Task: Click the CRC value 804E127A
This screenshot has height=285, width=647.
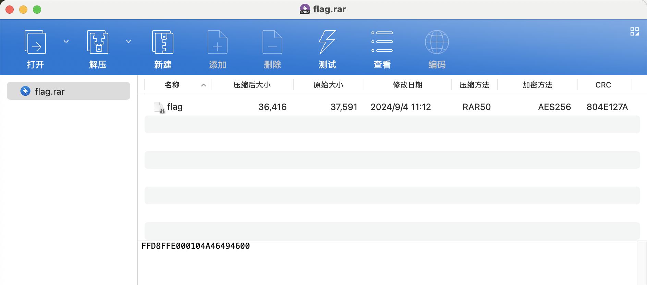Action: pos(607,107)
